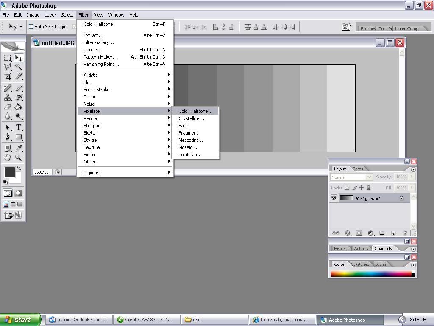This screenshot has height=326, width=434.
Task: Click the foreground color swatch
Action: pos(9,172)
